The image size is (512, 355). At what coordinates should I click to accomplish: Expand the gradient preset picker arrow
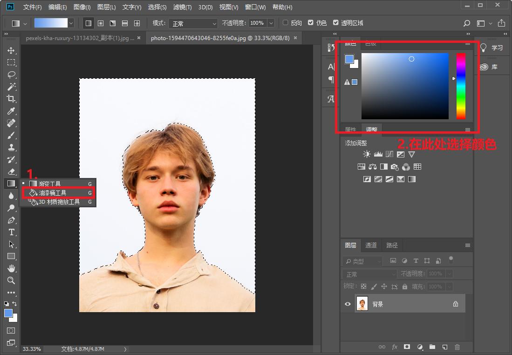click(71, 23)
